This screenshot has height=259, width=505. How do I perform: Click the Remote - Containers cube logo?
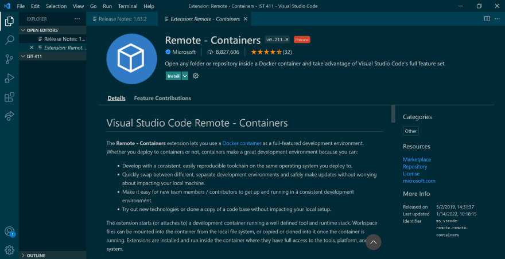132,59
